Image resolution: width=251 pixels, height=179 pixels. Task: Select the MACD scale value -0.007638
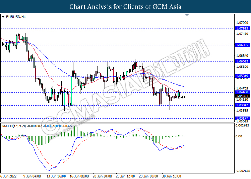tap(242, 171)
